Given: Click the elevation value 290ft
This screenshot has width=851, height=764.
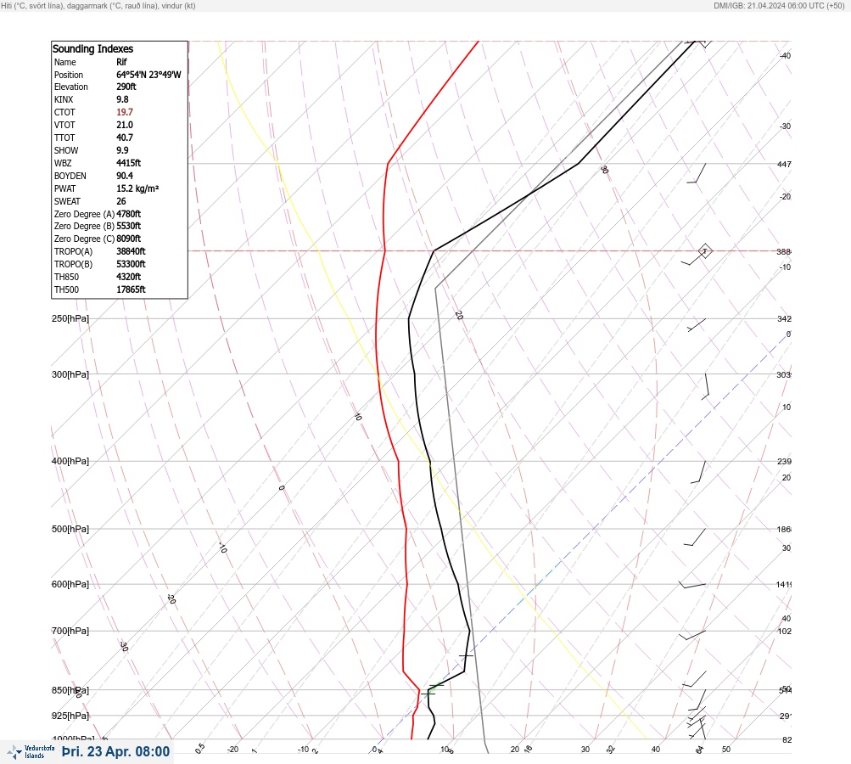Looking at the screenshot, I should [126, 87].
